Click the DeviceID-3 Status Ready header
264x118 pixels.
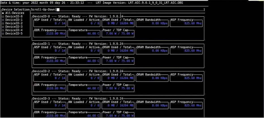[x=78, y=98]
